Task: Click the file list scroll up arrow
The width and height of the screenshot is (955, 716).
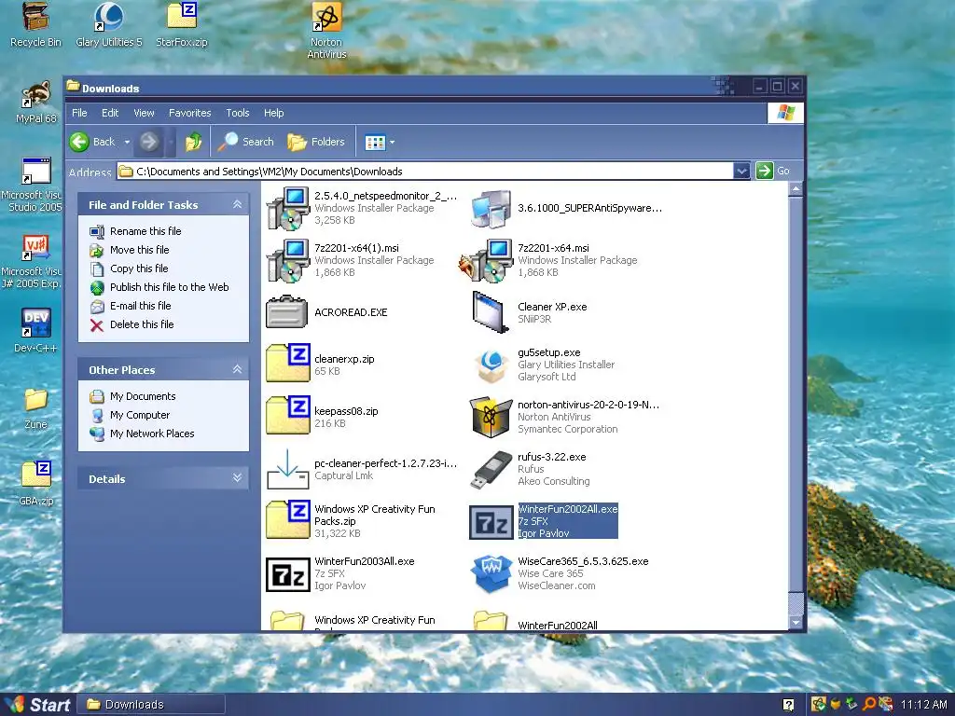Action: (x=796, y=189)
